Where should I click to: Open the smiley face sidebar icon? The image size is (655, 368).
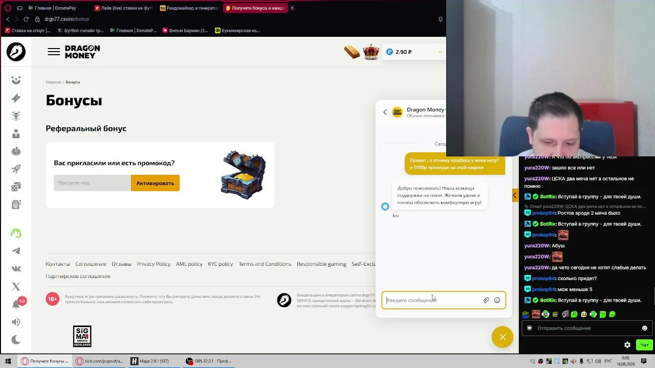(16, 80)
